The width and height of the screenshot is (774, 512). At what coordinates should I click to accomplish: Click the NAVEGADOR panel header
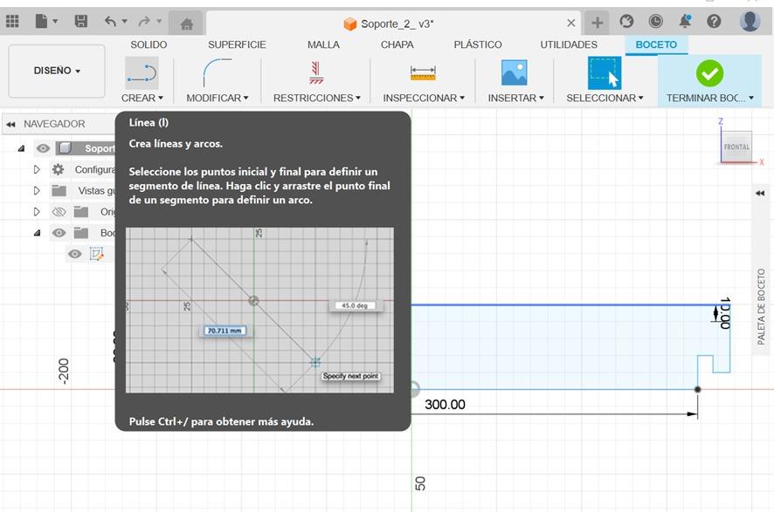[x=59, y=124]
